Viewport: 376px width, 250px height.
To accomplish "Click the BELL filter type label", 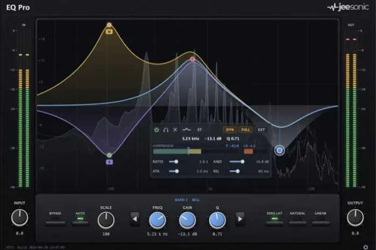I will pos(196,200).
